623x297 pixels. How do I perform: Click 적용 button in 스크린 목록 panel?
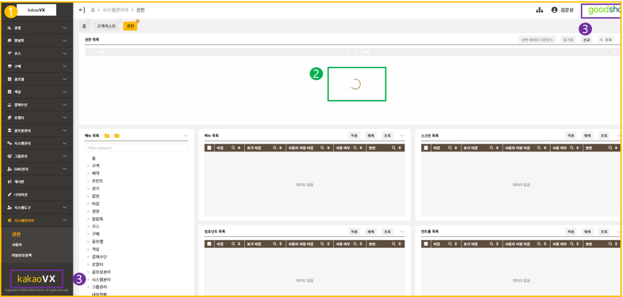pyautogui.click(x=571, y=136)
